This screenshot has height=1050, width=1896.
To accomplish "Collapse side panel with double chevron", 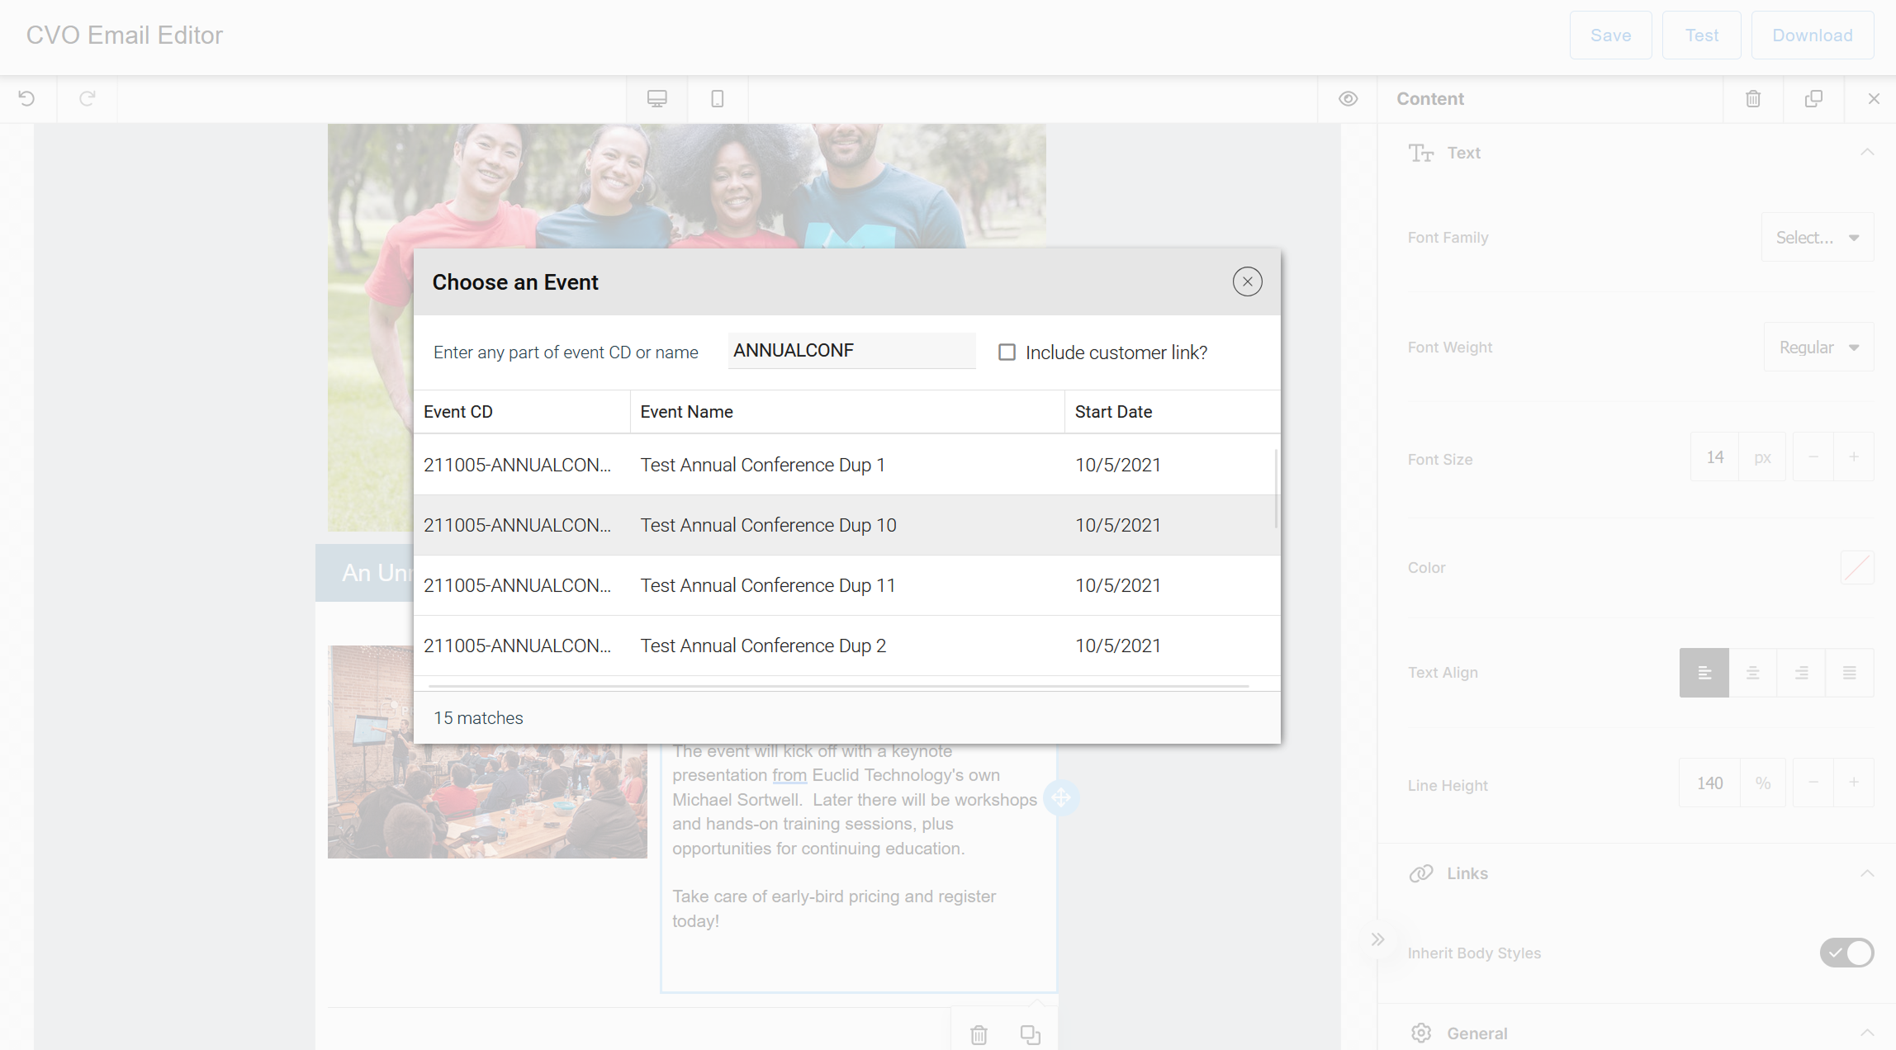I will tap(1377, 939).
